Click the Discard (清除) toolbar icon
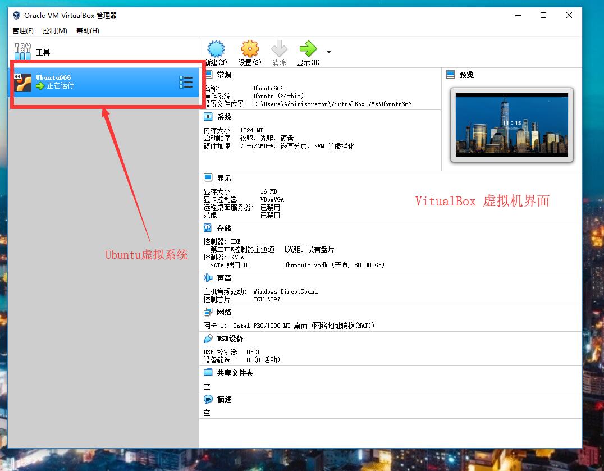Viewport: 604px width, 471px height. coord(279,49)
